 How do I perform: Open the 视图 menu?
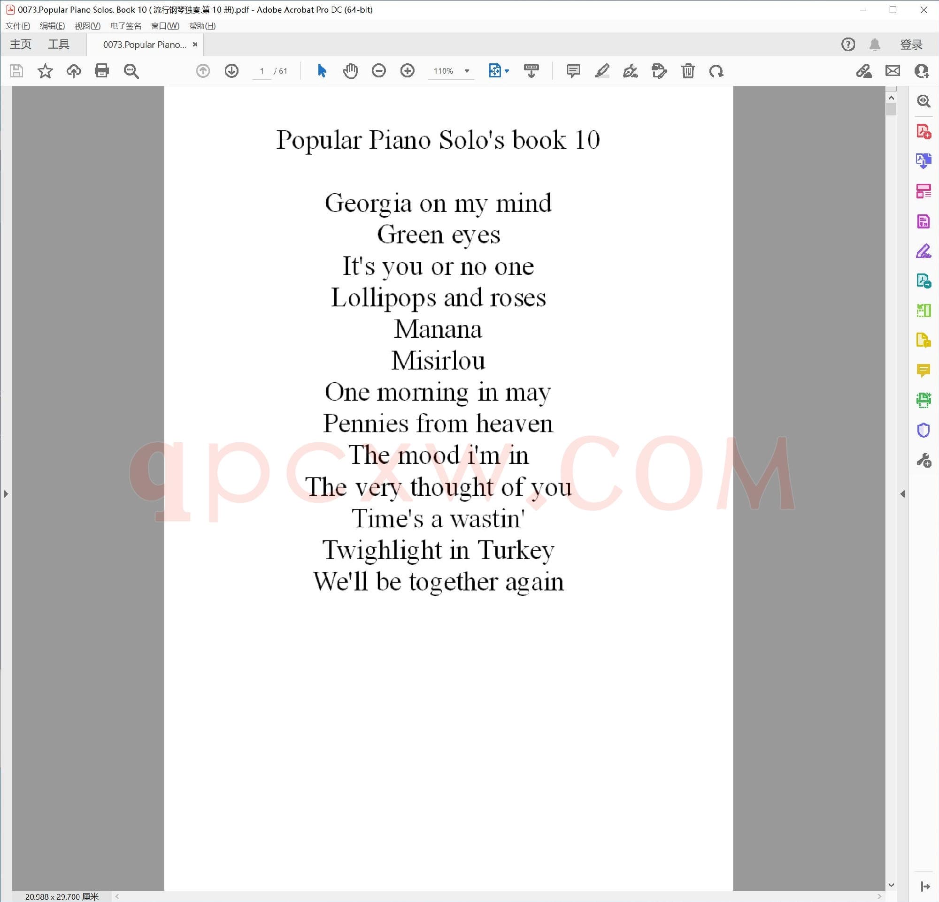point(87,26)
